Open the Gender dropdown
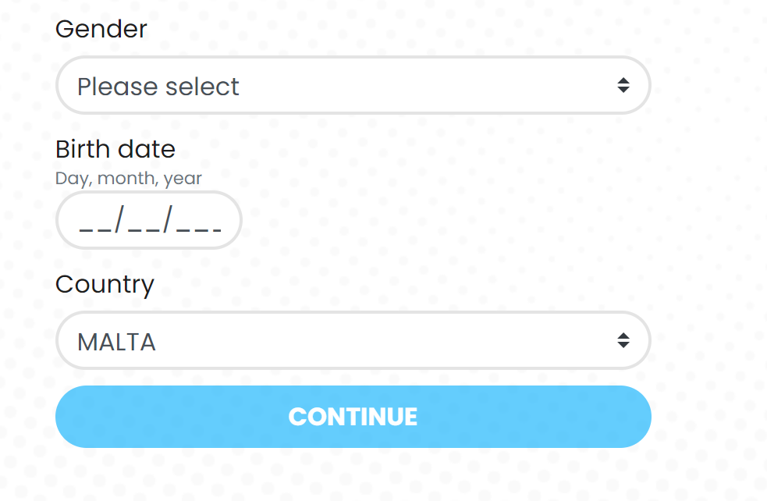The height and width of the screenshot is (501, 767). (x=353, y=86)
